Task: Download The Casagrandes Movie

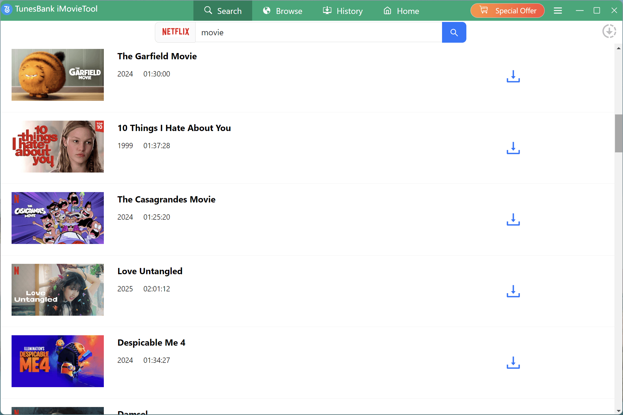Action: pos(513,219)
